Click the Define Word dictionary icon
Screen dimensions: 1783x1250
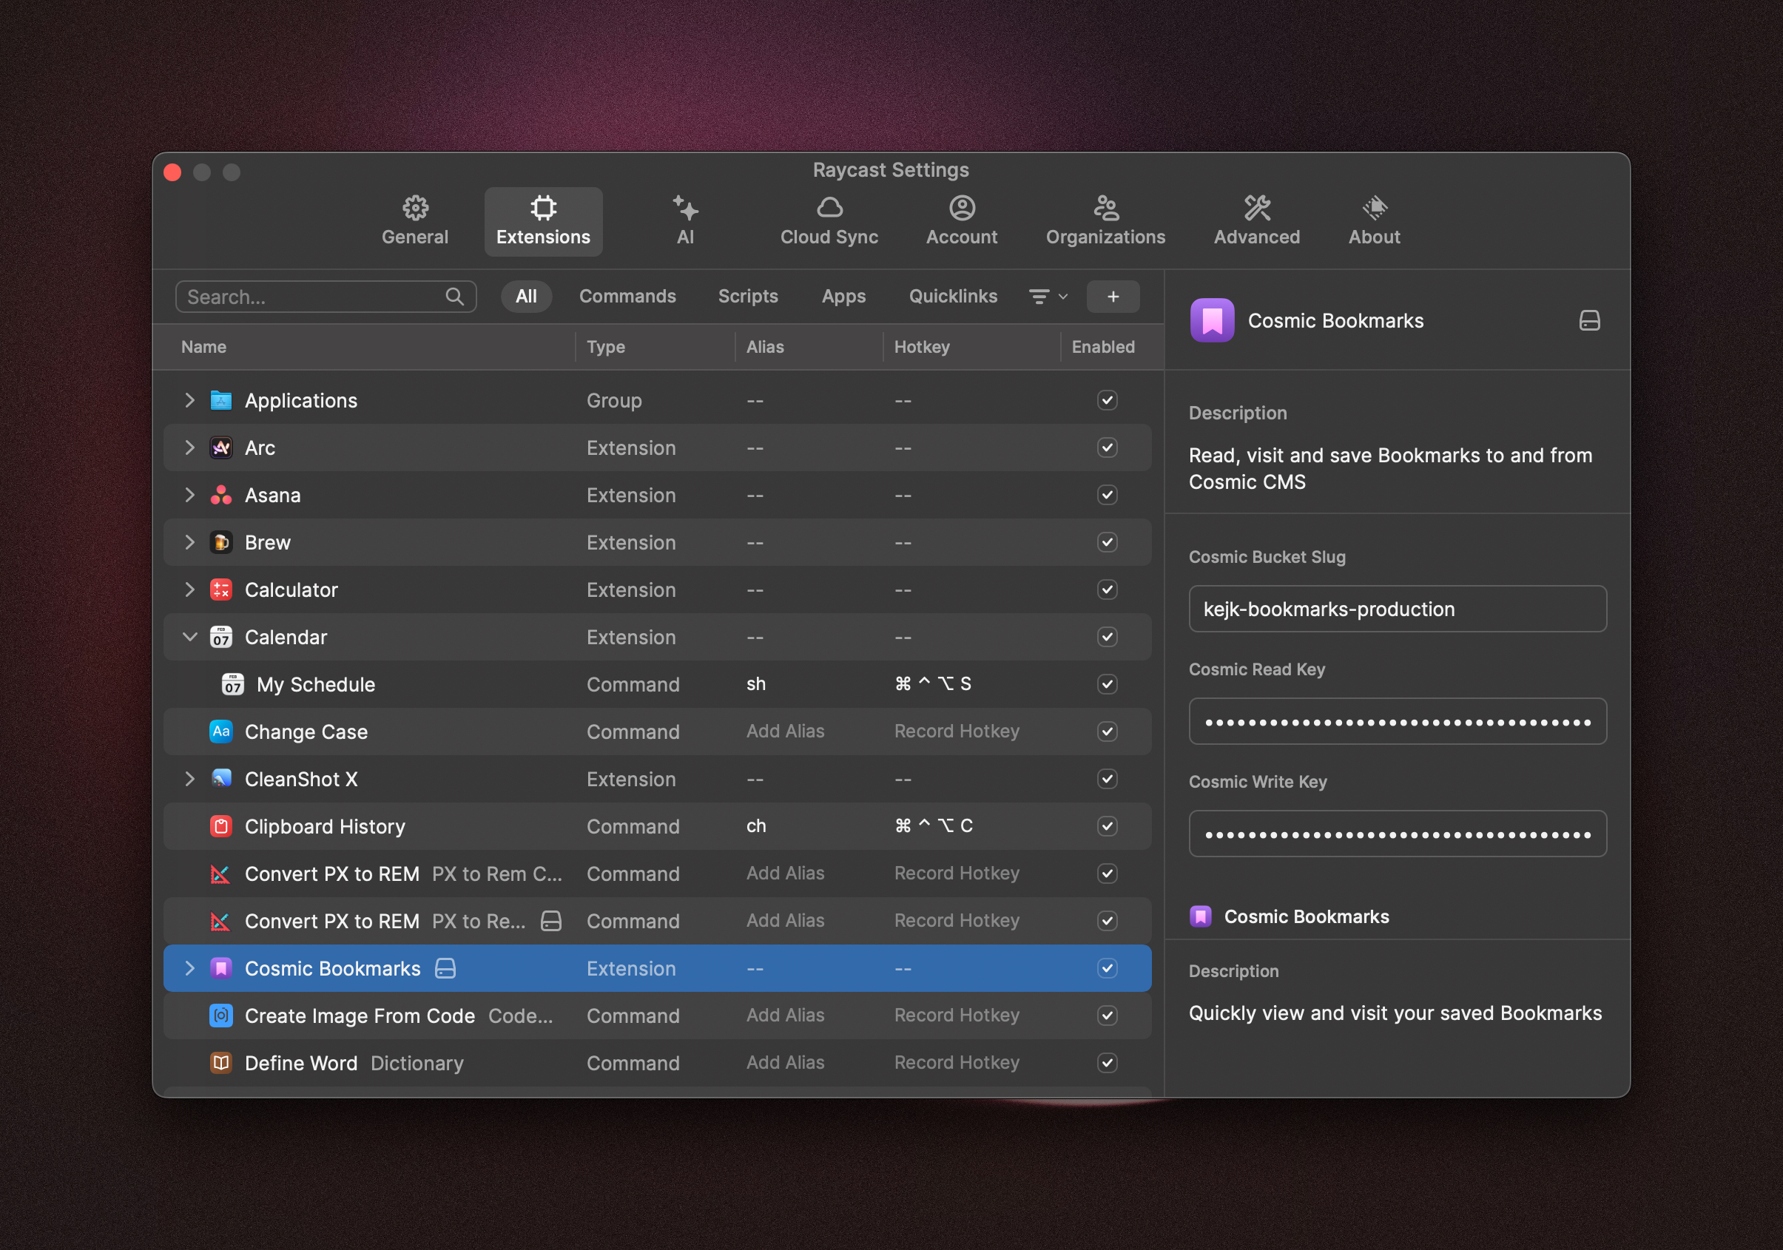point(221,1063)
